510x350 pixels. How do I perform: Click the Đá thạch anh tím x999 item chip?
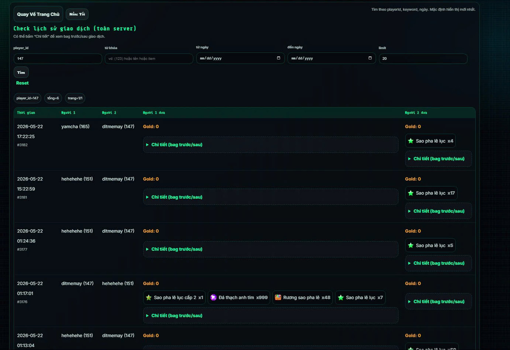click(x=239, y=297)
